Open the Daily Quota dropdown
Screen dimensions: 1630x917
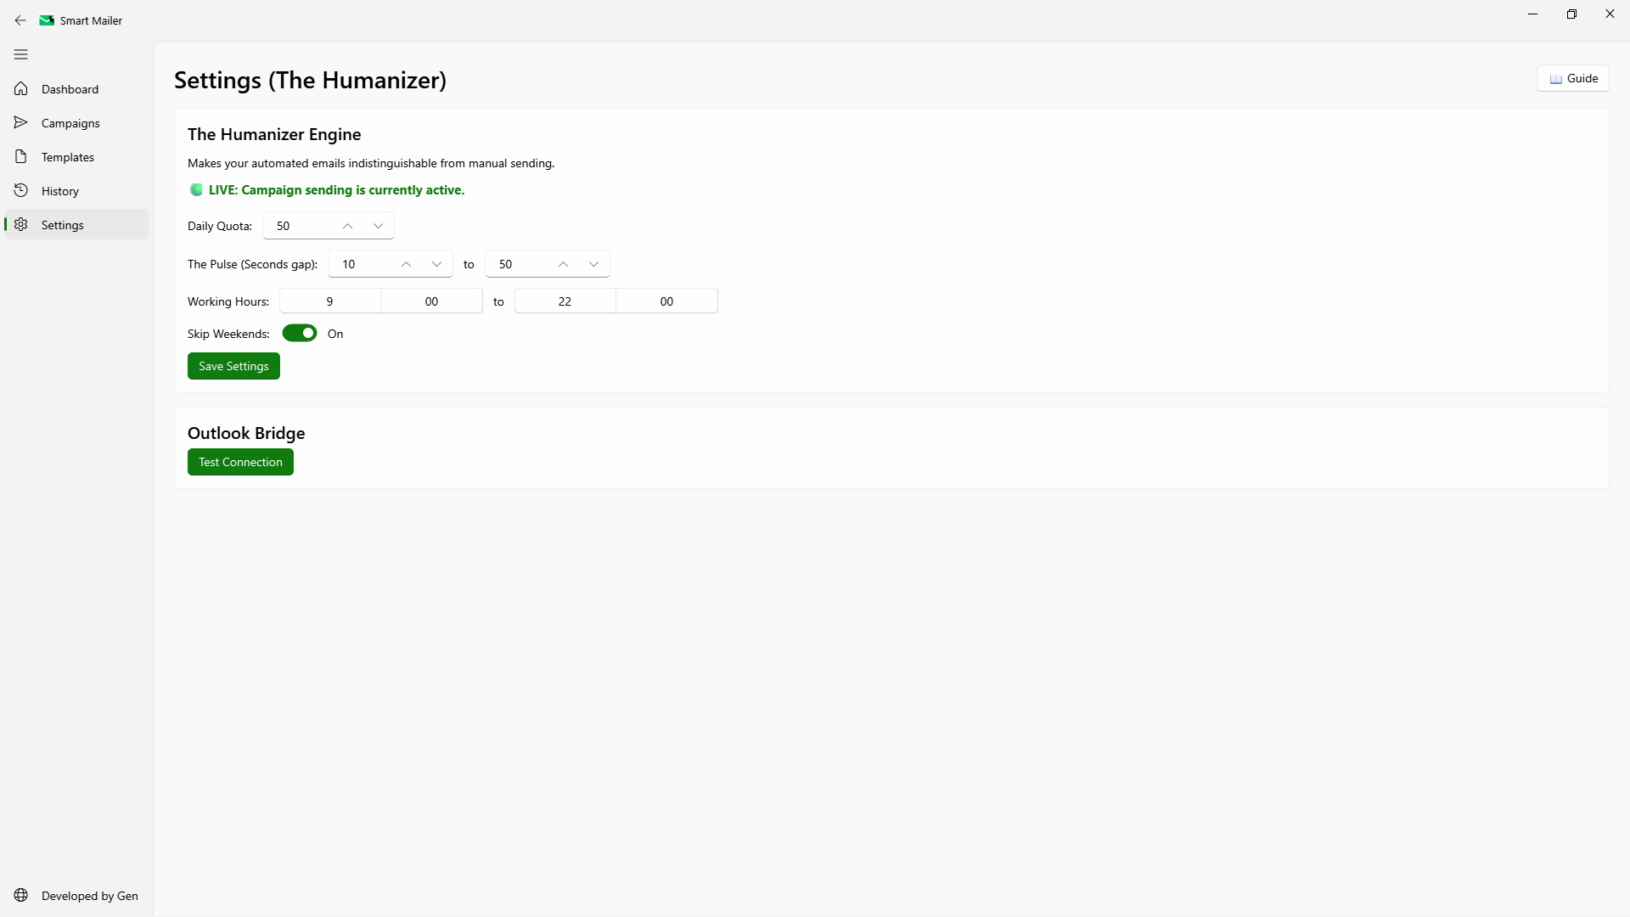[377, 225]
